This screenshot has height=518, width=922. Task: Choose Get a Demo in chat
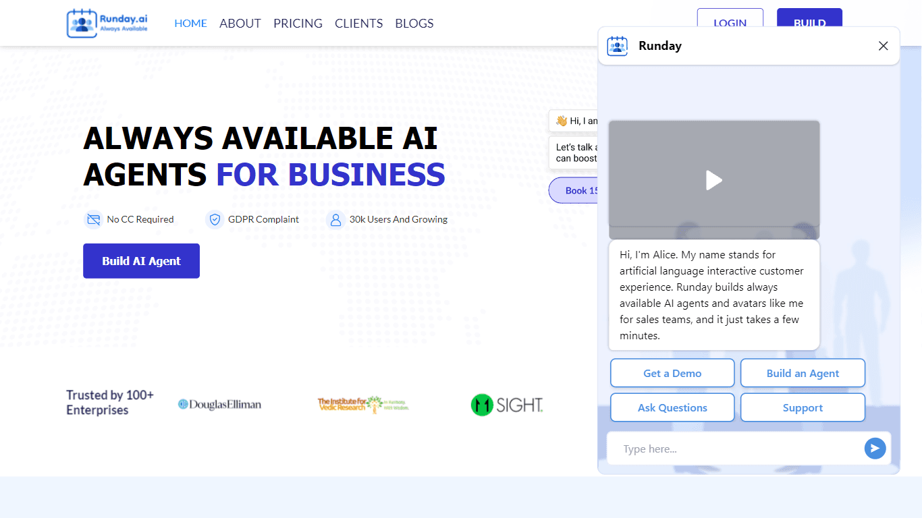pos(672,373)
